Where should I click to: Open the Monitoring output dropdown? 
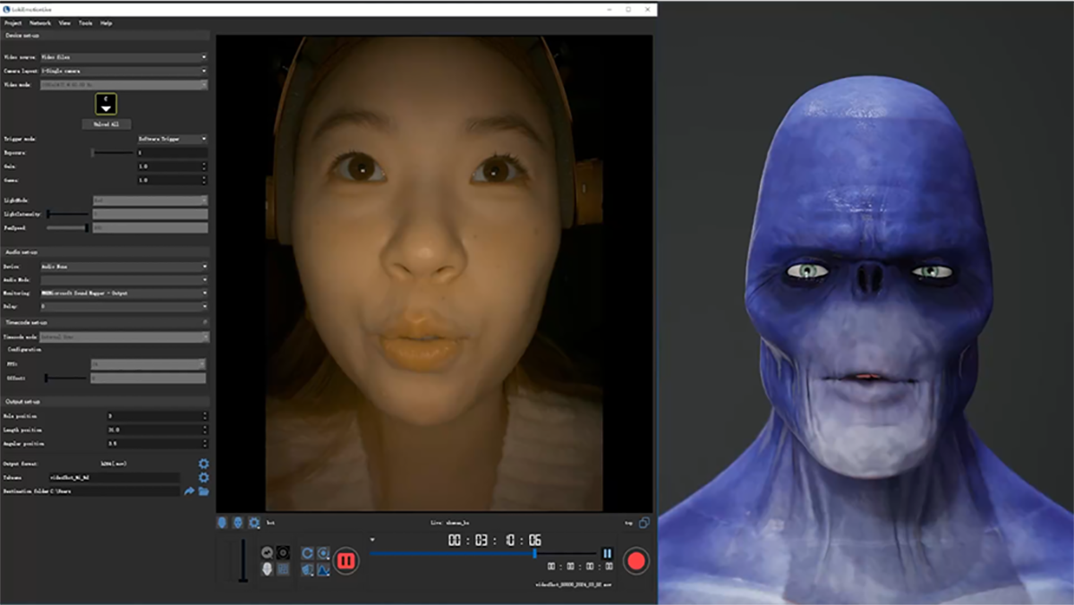(124, 293)
